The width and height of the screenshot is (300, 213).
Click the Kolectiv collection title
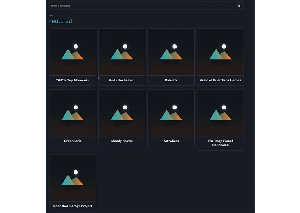click(171, 80)
